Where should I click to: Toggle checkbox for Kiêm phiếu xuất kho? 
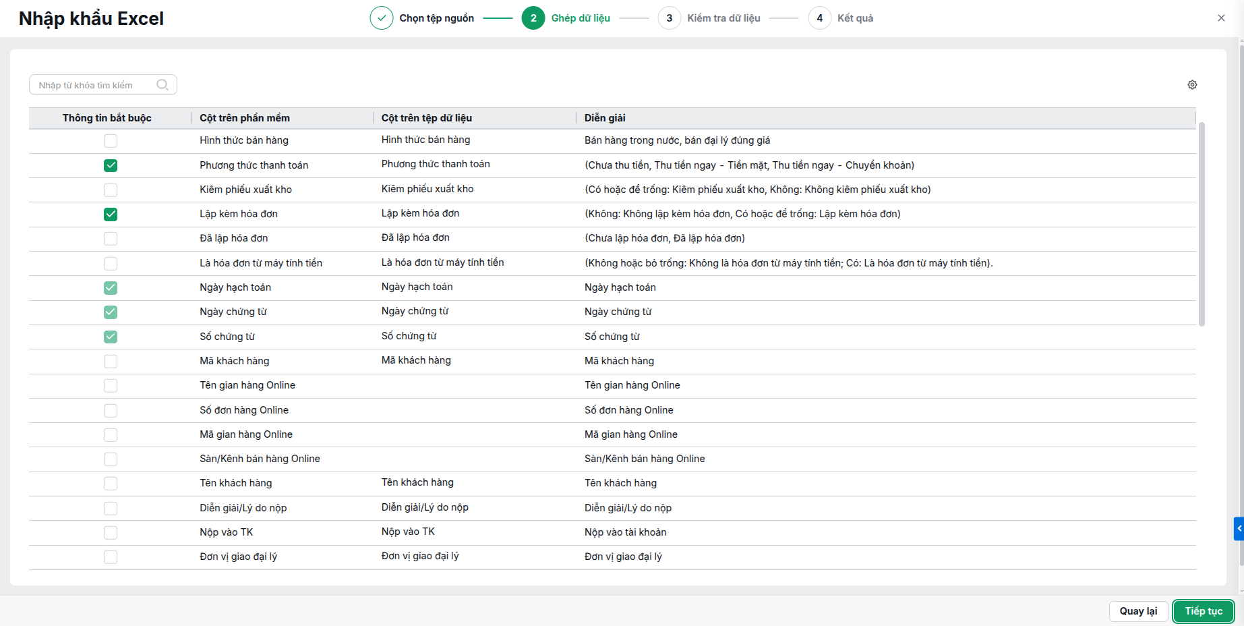(111, 190)
